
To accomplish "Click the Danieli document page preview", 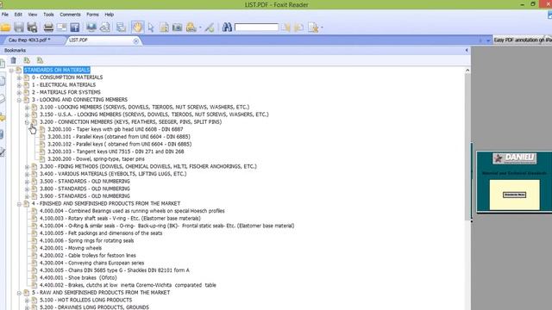I will point(514,182).
